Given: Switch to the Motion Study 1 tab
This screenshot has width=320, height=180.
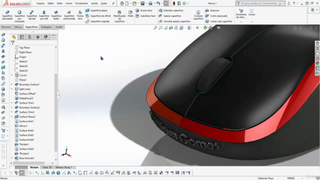Looking at the screenshot, I should pyautogui.click(x=64, y=167).
